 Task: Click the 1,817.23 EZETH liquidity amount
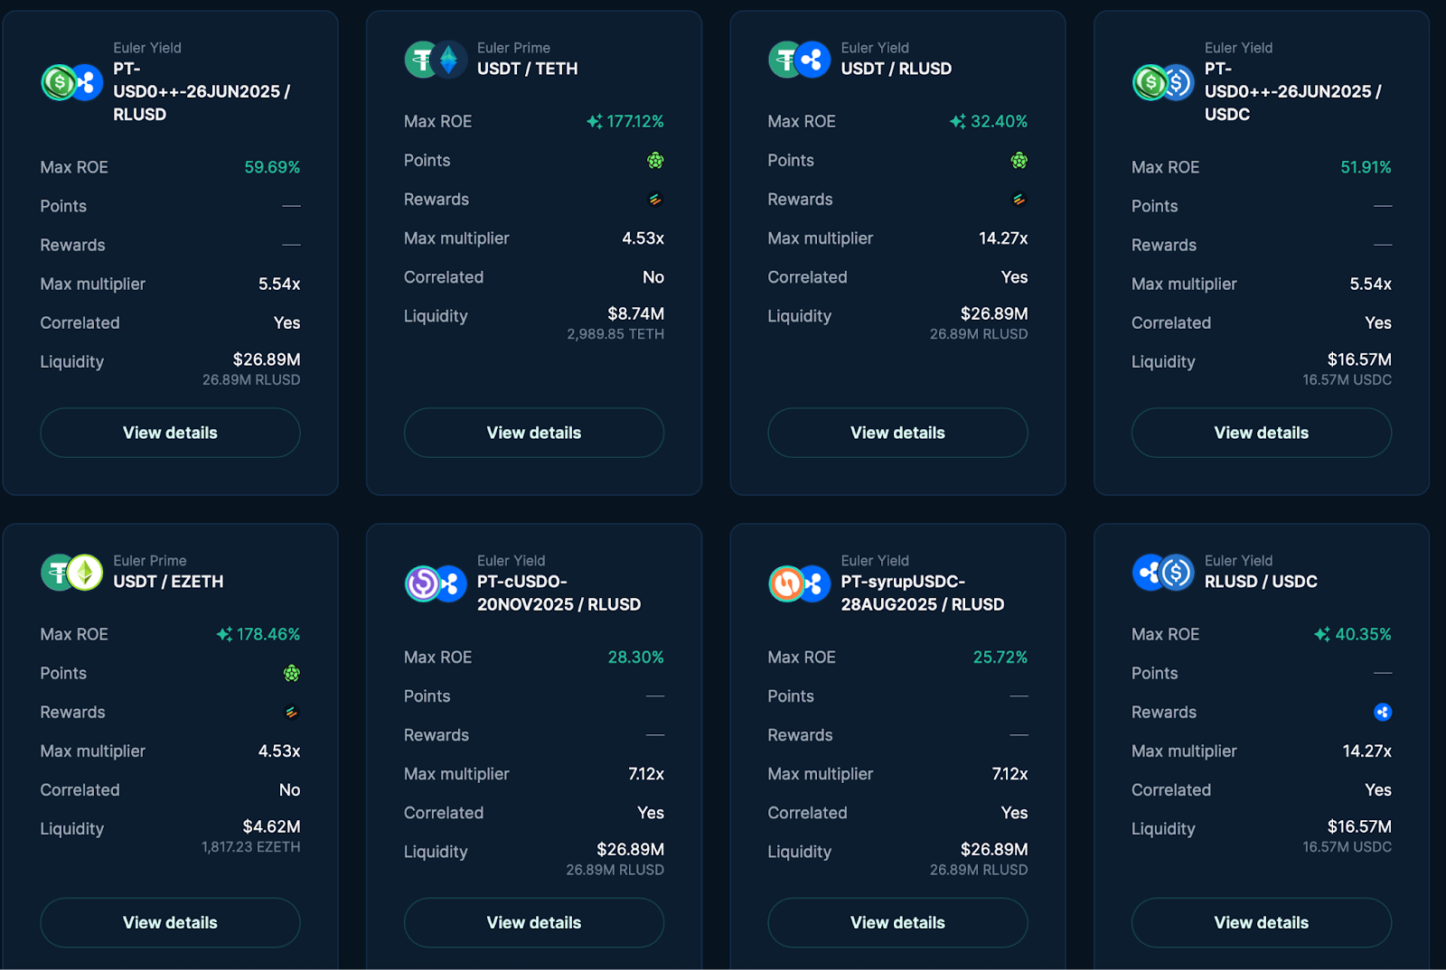point(250,847)
